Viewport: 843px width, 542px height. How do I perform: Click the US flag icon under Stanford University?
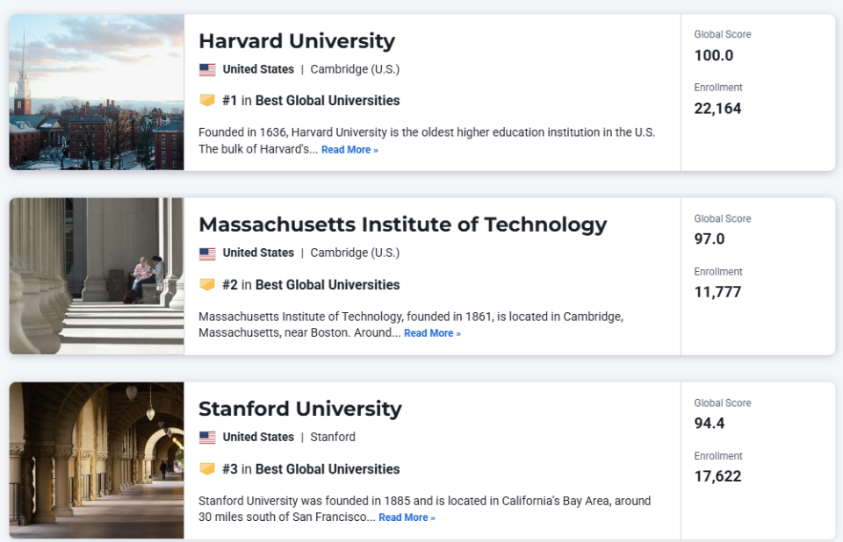[x=207, y=438]
